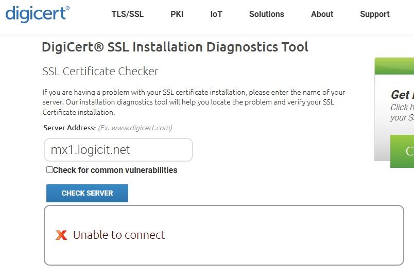Click the instruction paragraph about SSL installation
The image size is (414, 279).
coord(194,102)
